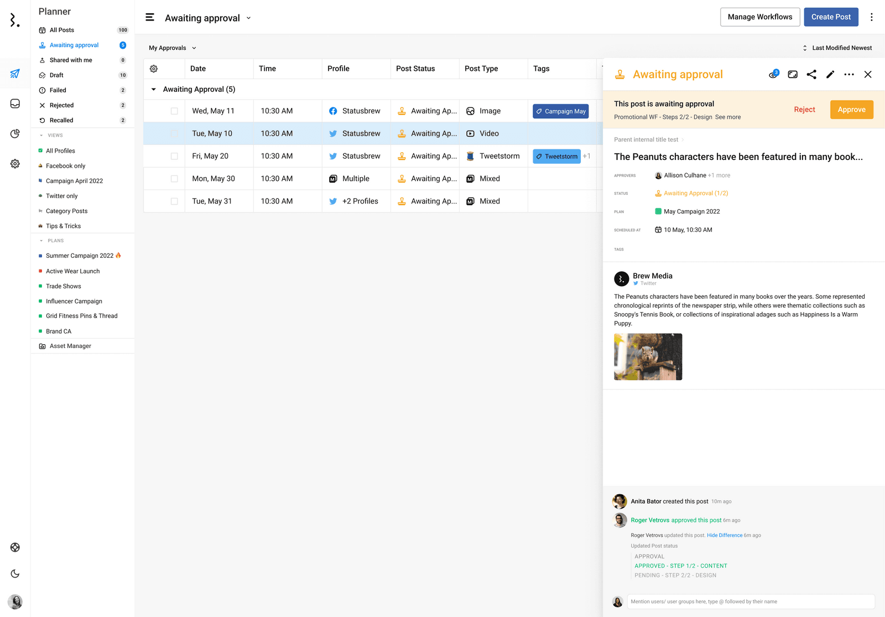The height and width of the screenshot is (617, 885).
Task: Click the orange Approve button
Action: click(x=851, y=110)
